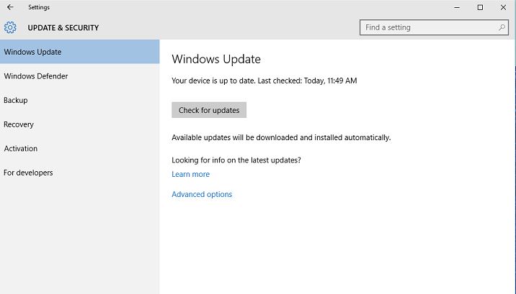Screen dimensions: 516x294
Task: Open the Recovery section
Action: tap(80, 124)
